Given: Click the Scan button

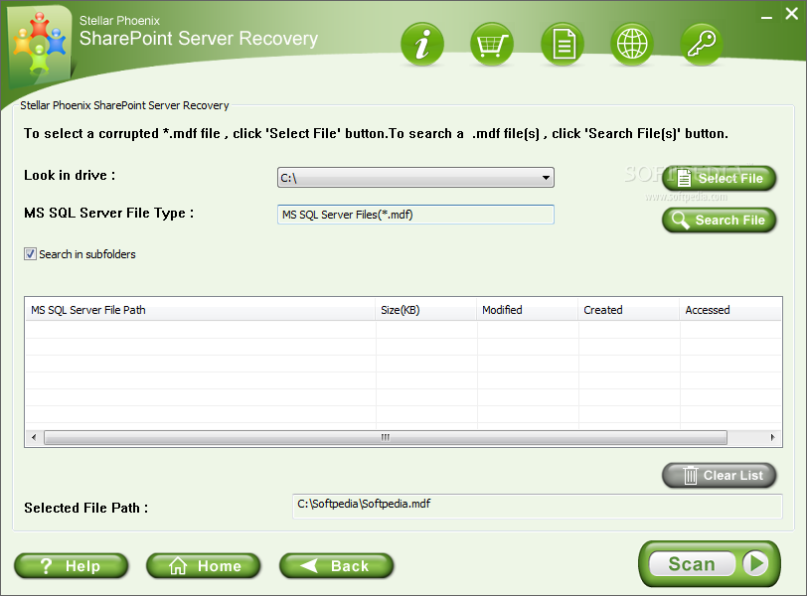Looking at the screenshot, I should [x=710, y=563].
